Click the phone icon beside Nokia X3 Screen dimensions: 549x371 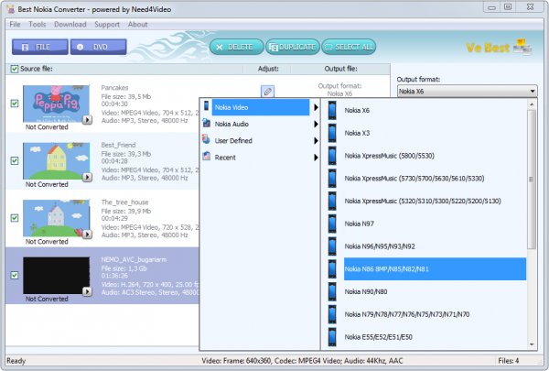tap(332, 133)
